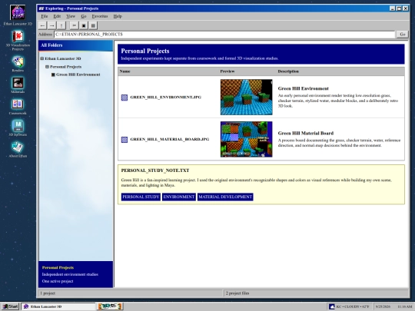Screen dimensions: 415x311
Task: Click the MATERIAL DEVELOPMENT tag button
Action: tap(225, 197)
